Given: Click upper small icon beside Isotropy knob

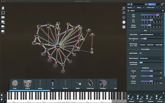Looking at the screenshot, I should (x=128, y=96).
